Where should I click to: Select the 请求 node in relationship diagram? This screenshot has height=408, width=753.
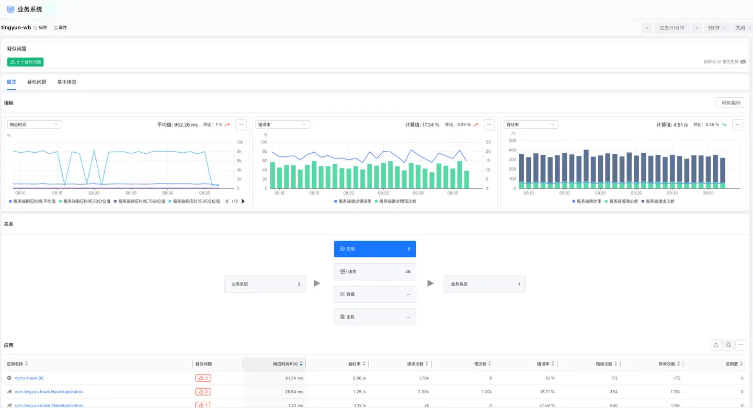[374, 271]
